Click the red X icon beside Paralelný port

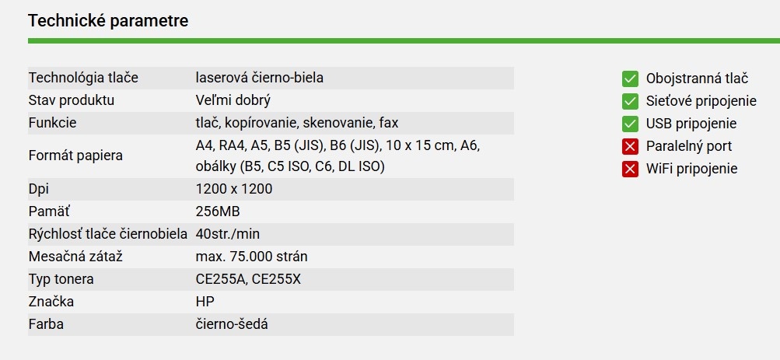coord(630,146)
